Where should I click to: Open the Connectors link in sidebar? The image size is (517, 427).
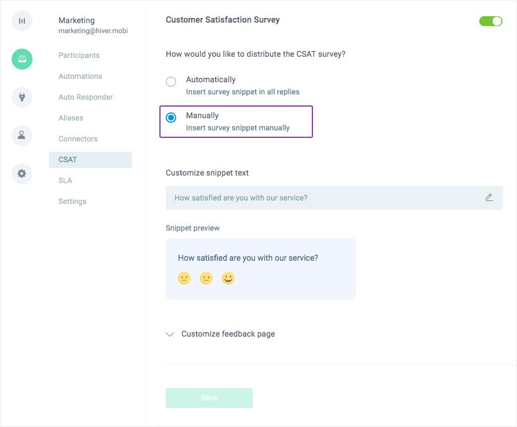point(78,138)
